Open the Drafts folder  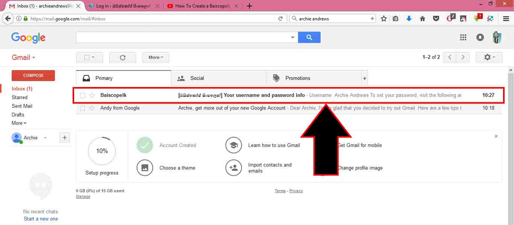18,115
